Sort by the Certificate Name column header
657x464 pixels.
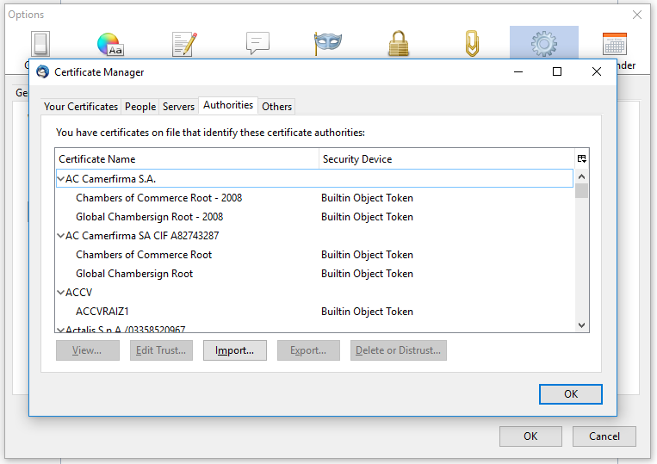click(187, 158)
